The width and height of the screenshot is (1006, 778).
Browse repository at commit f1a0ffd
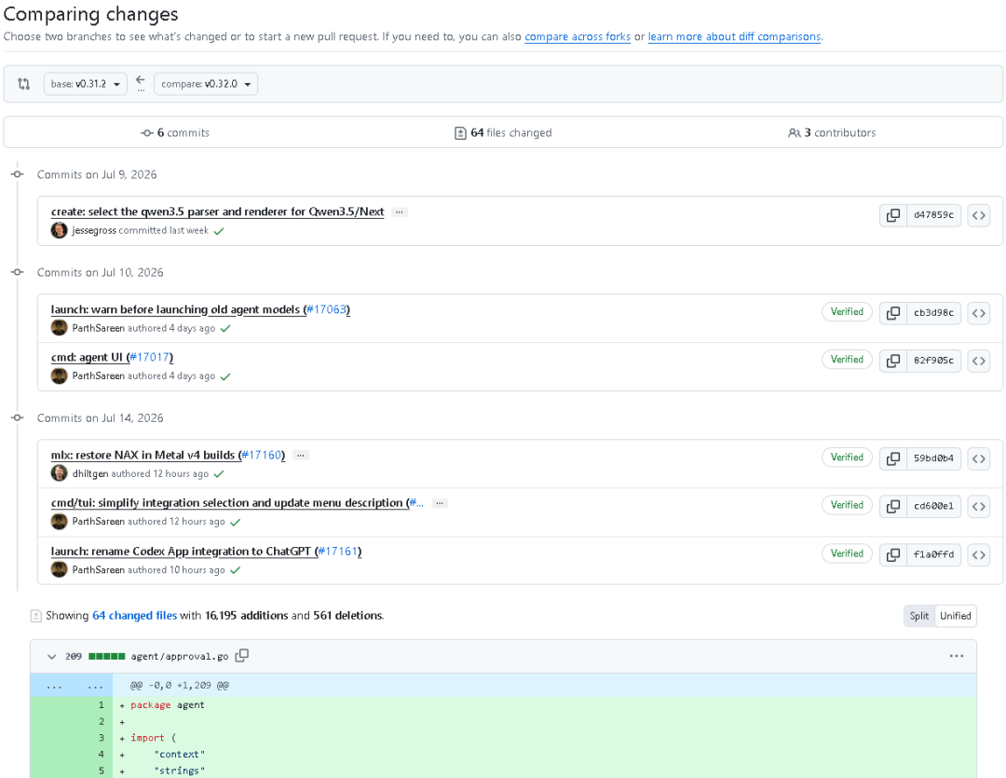tap(978, 554)
